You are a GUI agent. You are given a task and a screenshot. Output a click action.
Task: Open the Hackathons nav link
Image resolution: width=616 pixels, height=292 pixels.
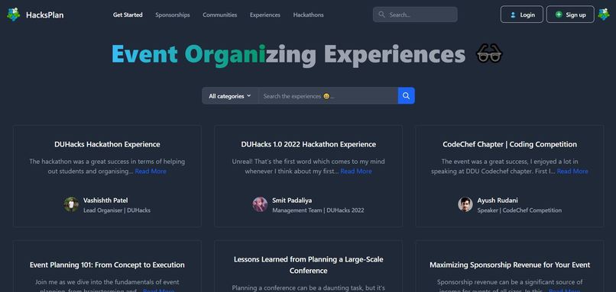click(309, 15)
